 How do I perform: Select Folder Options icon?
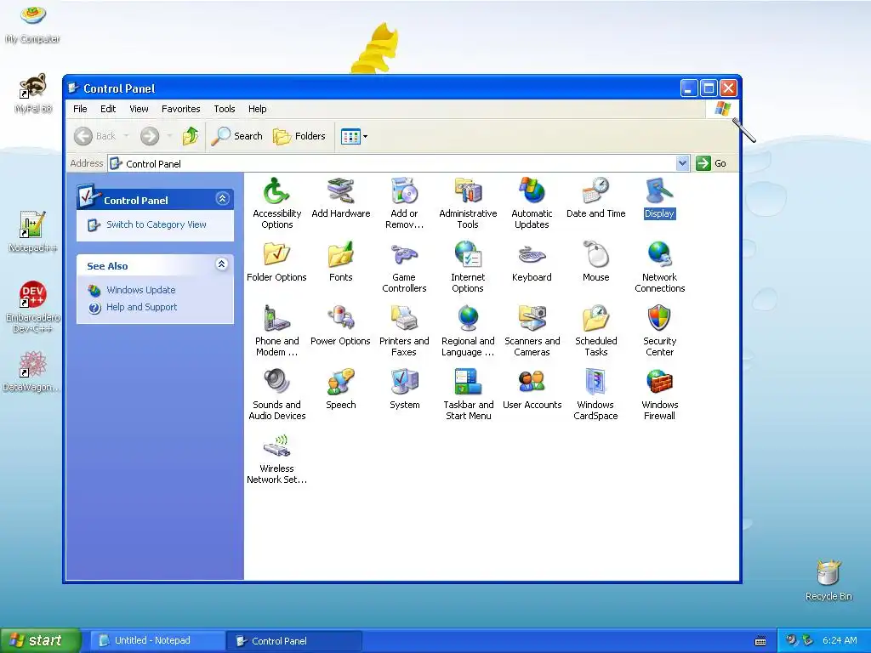(x=276, y=255)
